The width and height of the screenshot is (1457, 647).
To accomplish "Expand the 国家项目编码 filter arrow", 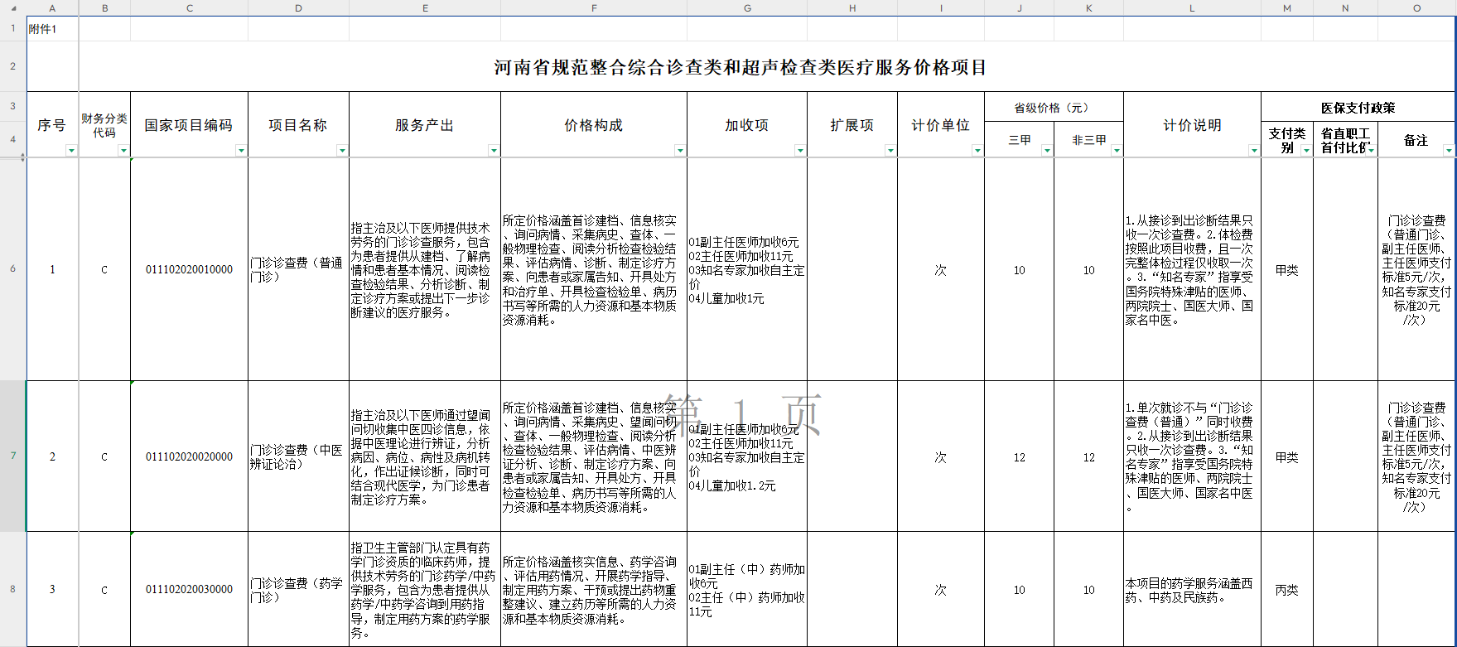I will pyautogui.click(x=241, y=150).
